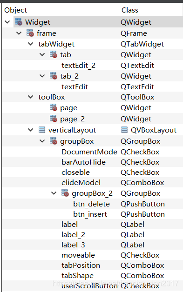The height and width of the screenshot is (292, 183).
Task: Select the page object name
Action: tap(68, 108)
